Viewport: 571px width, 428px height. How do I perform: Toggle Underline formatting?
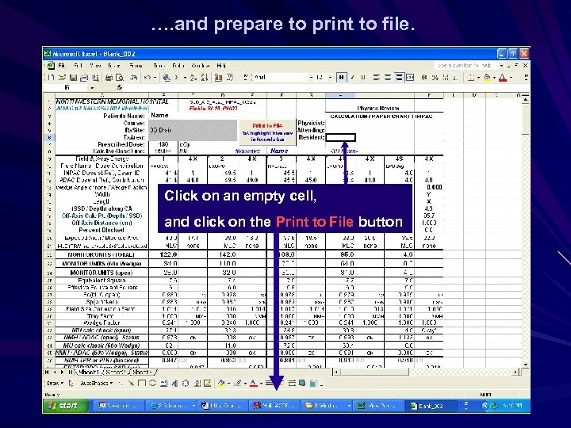pos(362,77)
